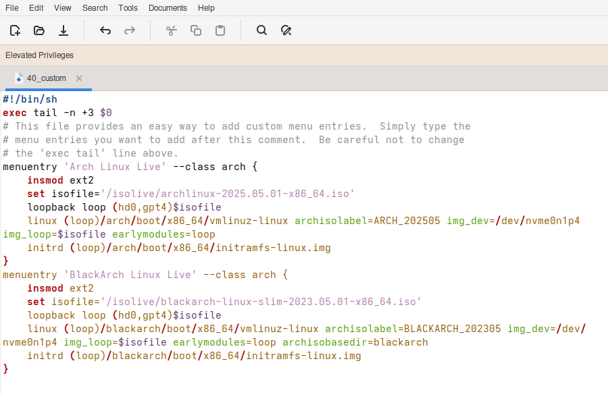This screenshot has height=405, width=608.
Task: Click the Elevated Privileges notice bar
Action: (304, 55)
